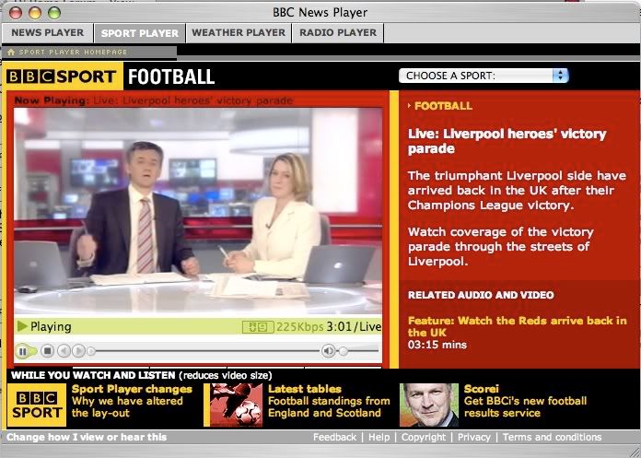Pause the video with the pause button
This screenshot has width=641, height=458.
pyautogui.click(x=23, y=351)
